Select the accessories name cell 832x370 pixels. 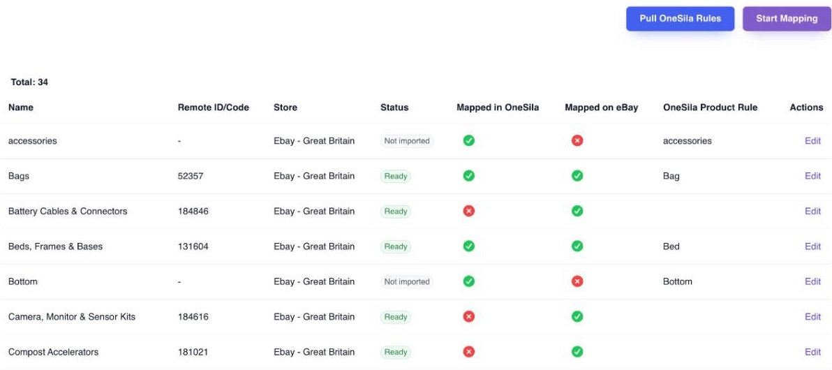[x=32, y=141]
